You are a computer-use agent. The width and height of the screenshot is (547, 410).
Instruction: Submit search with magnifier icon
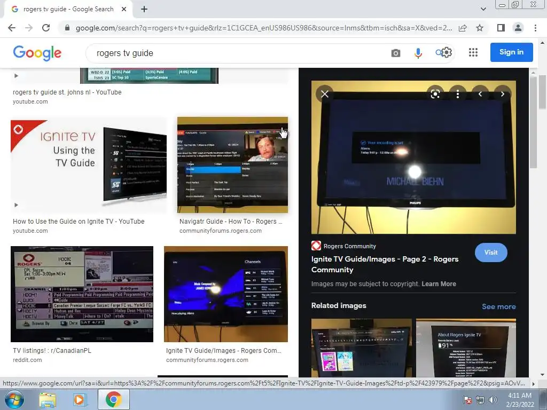click(x=439, y=53)
